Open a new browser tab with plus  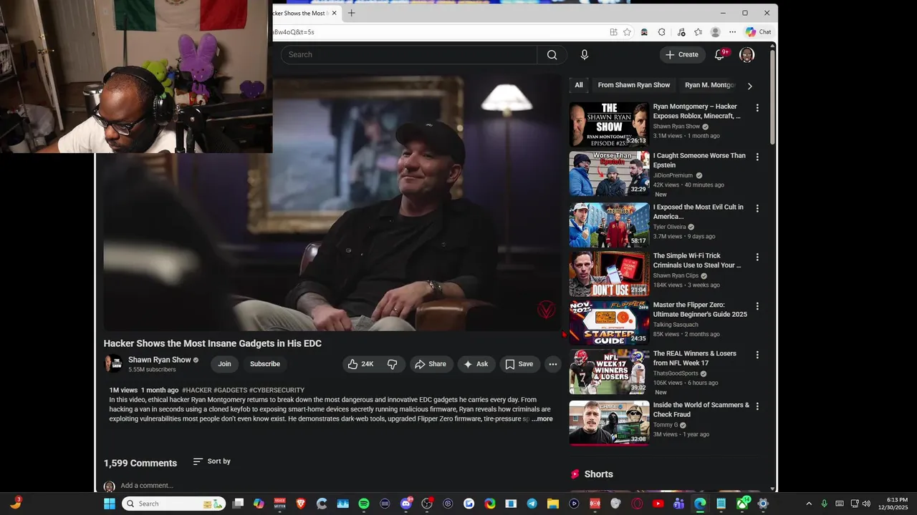click(351, 13)
